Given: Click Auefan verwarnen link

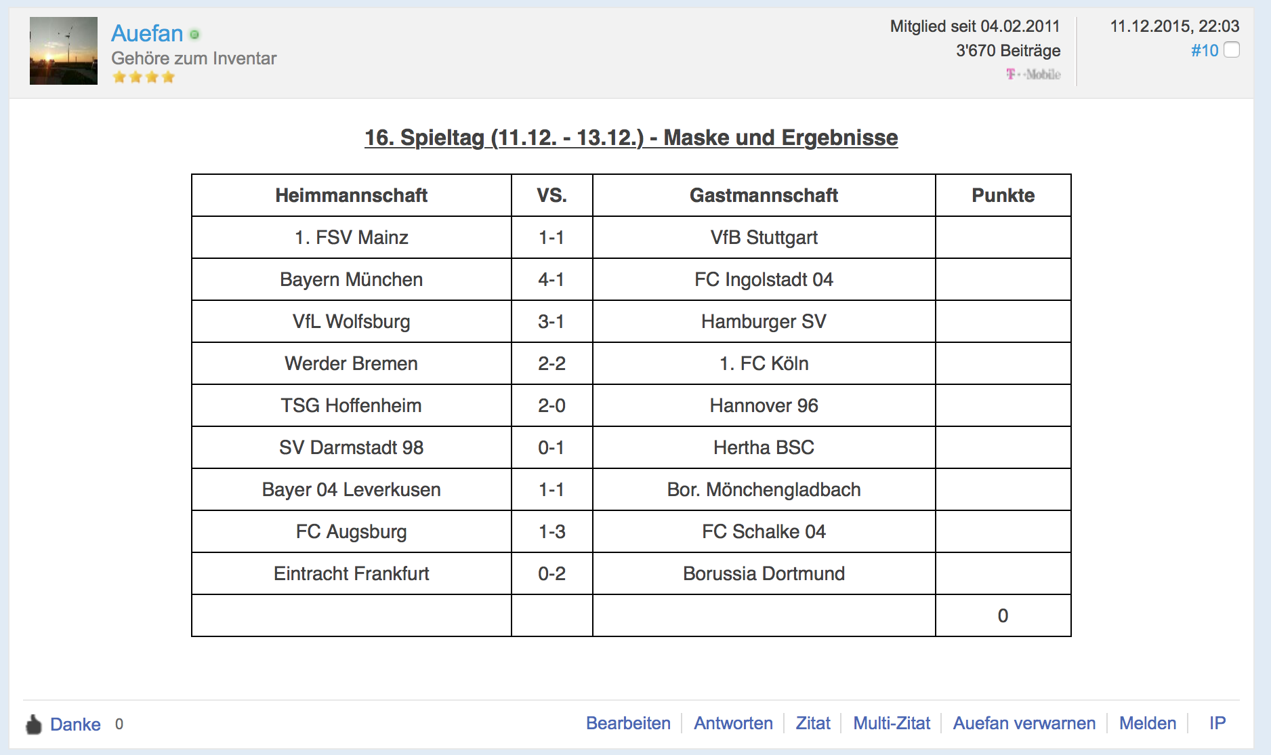Looking at the screenshot, I should coord(1024,723).
